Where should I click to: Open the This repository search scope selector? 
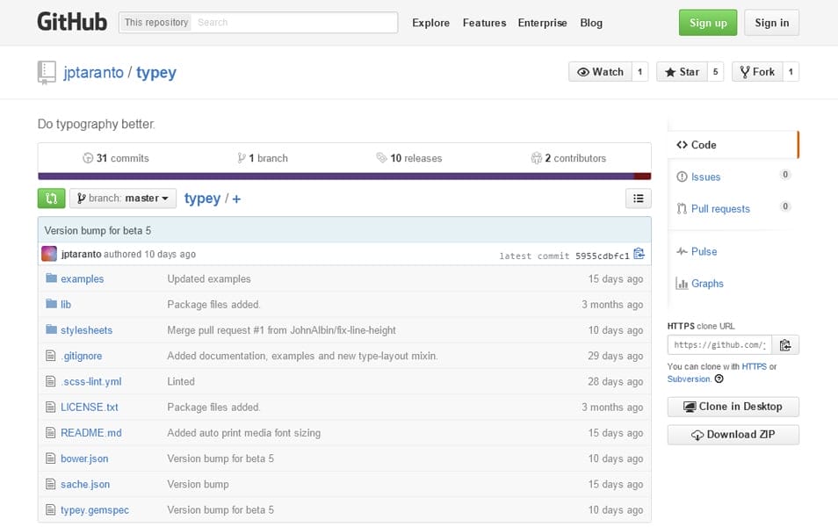(x=155, y=23)
